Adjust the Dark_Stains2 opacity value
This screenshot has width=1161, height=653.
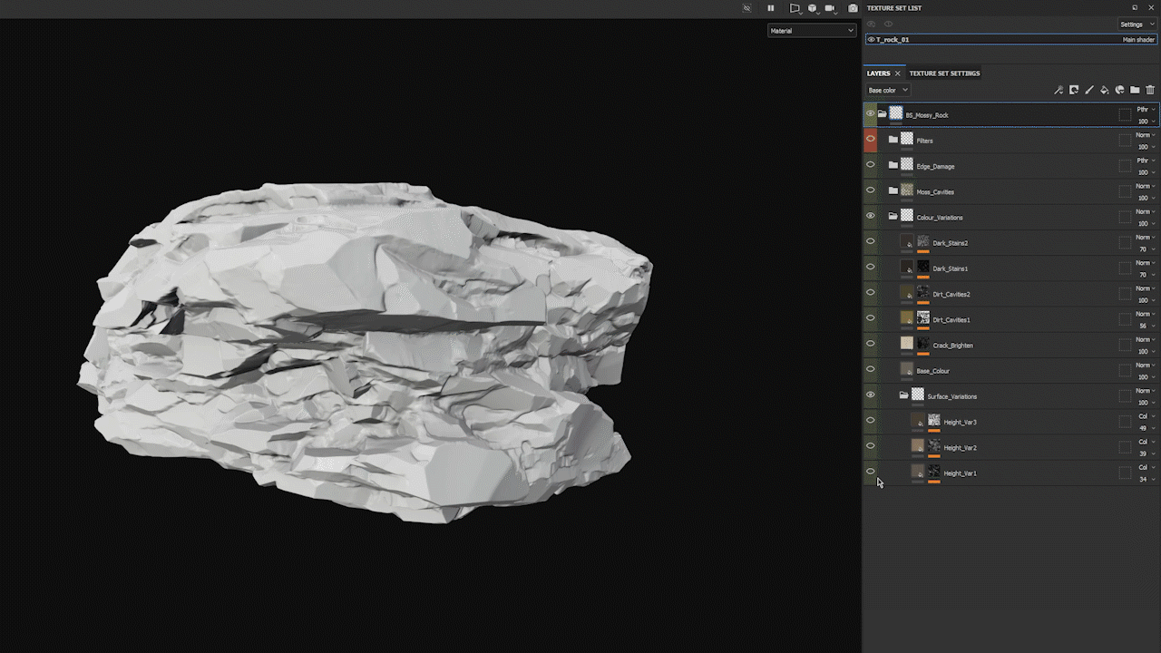click(x=1143, y=249)
